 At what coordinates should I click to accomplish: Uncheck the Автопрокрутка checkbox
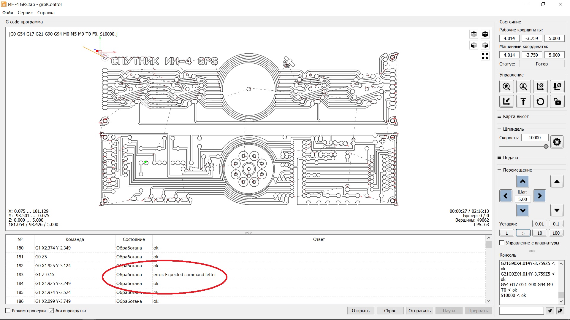(x=51, y=311)
